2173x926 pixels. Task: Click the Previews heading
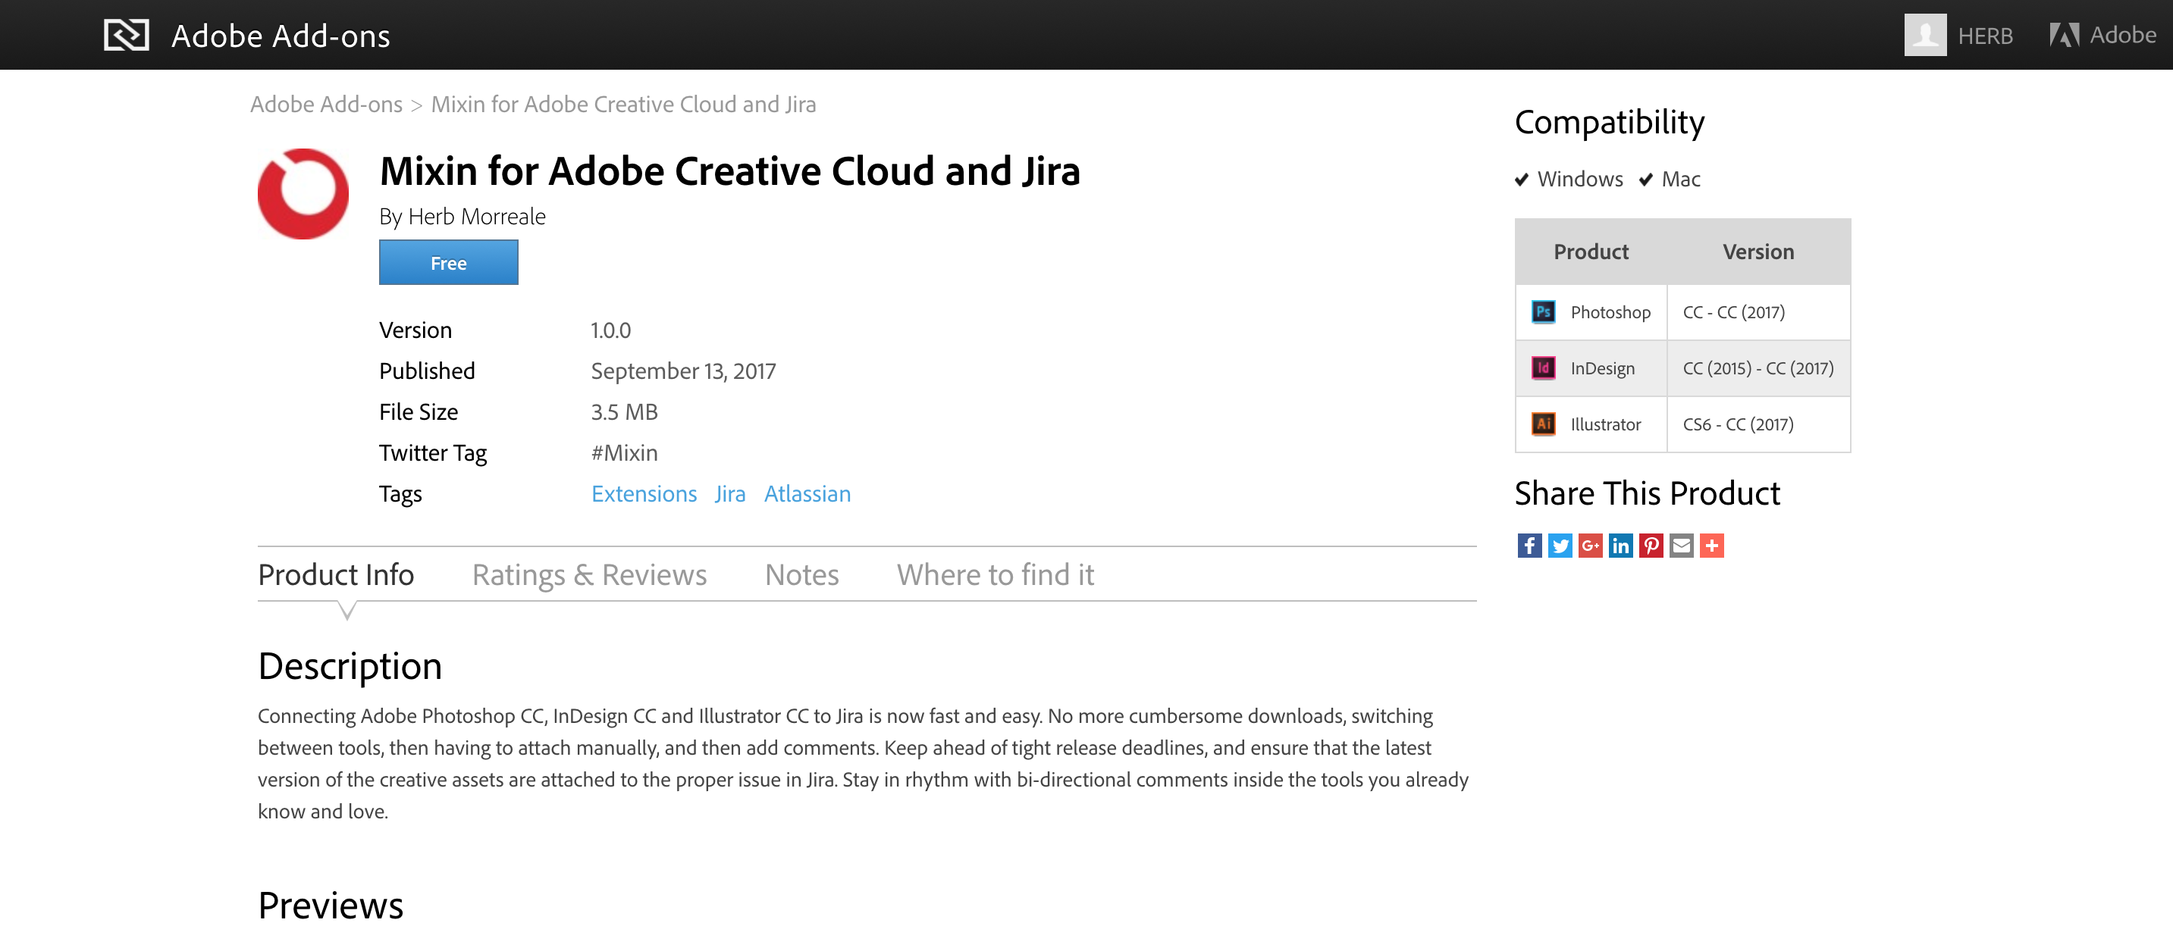331,906
